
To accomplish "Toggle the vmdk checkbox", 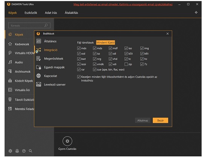I will pos(94,64).
